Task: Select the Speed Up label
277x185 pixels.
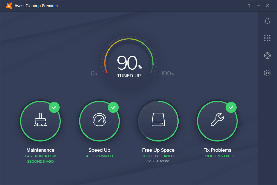Action: tap(99, 150)
